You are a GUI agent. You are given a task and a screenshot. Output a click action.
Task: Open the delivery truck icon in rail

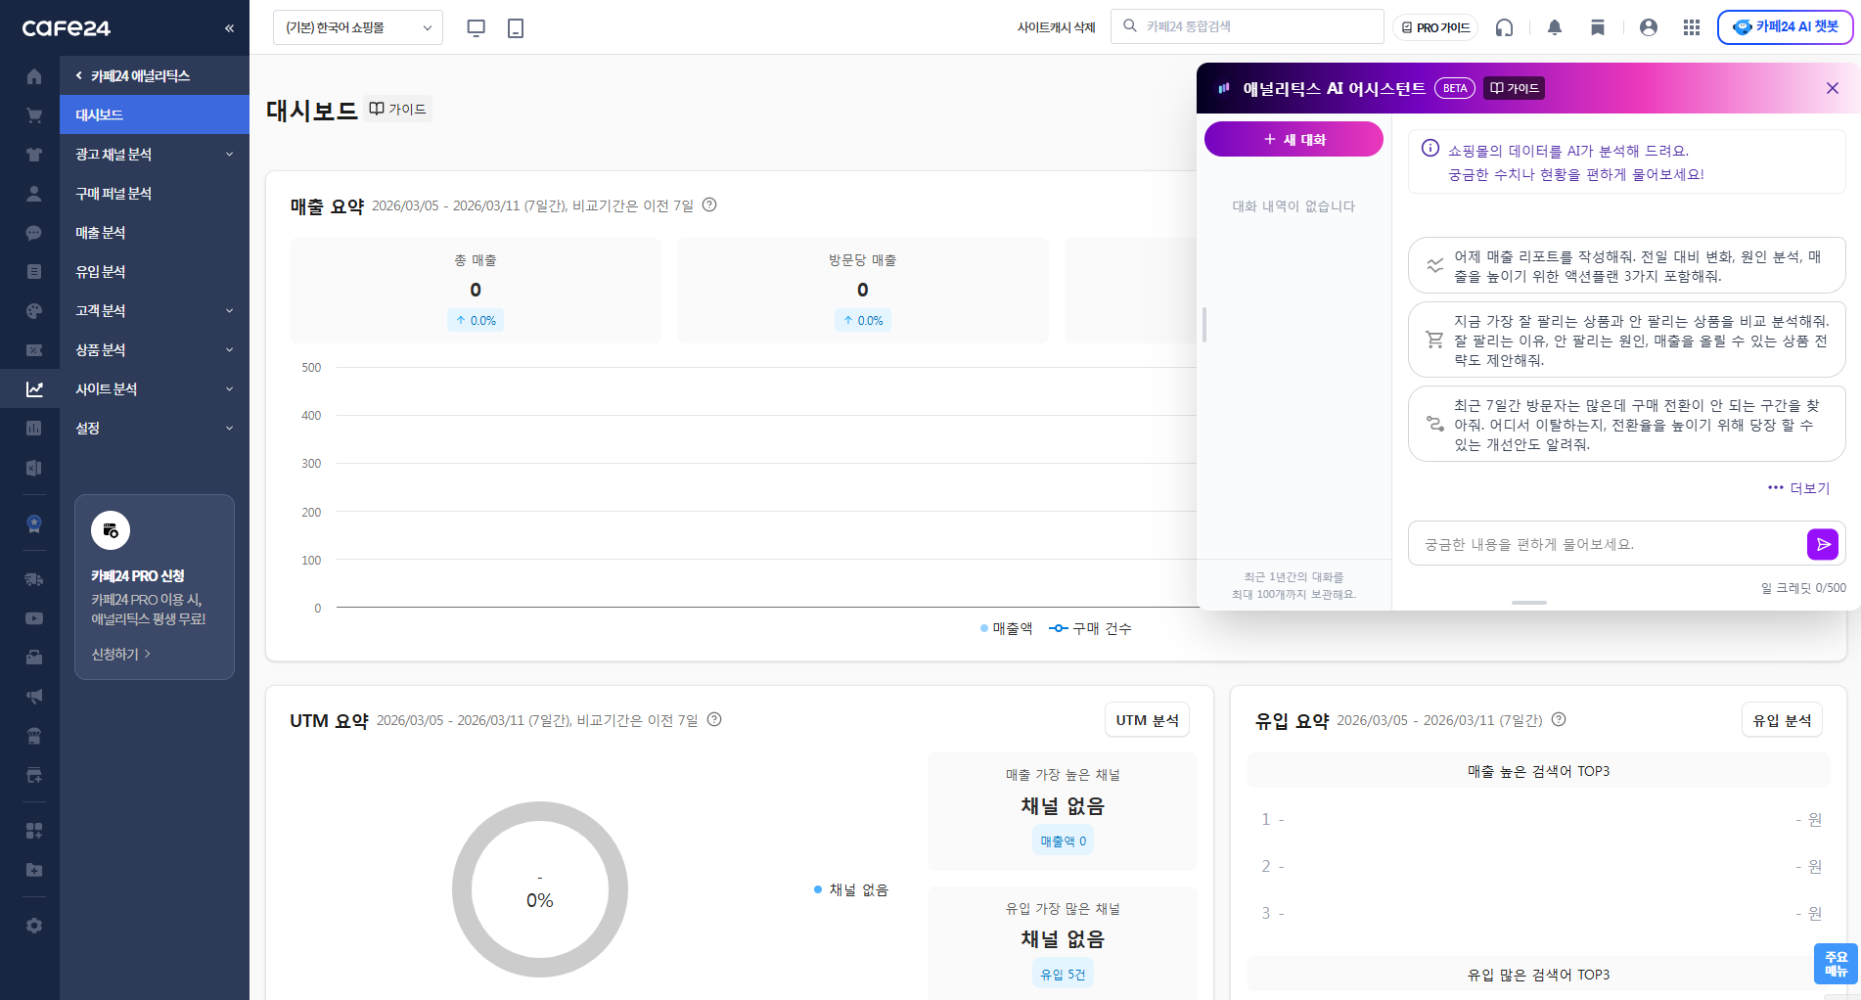34,579
